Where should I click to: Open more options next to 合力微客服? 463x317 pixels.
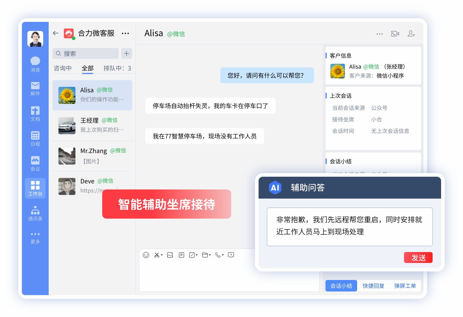125,33
